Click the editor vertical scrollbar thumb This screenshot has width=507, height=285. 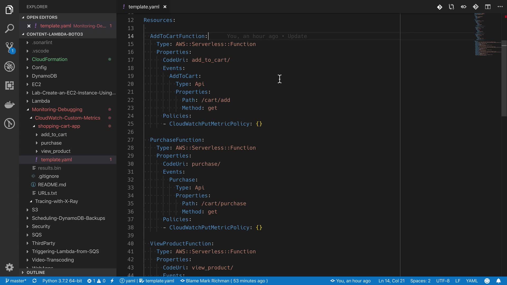[x=504, y=79]
